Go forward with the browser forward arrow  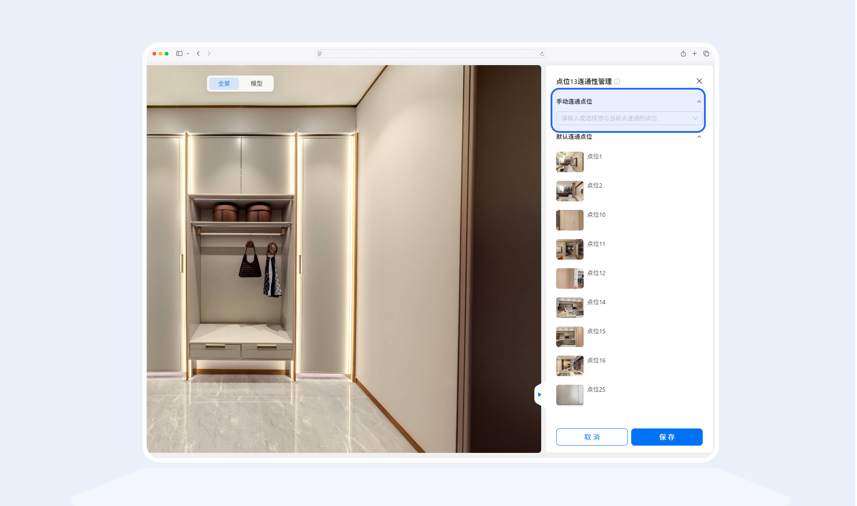pos(209,54)
